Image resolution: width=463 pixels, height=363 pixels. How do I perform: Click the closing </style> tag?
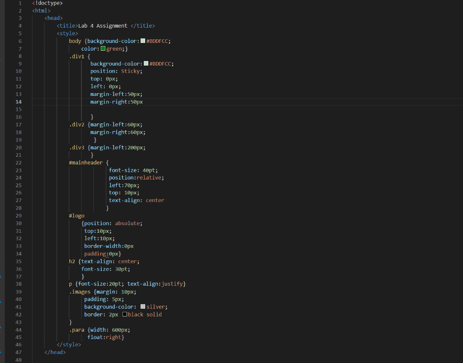point(69,345)
